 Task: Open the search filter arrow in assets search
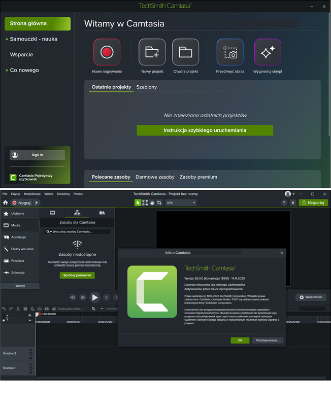pyautogui.click(x=51, y=232)
